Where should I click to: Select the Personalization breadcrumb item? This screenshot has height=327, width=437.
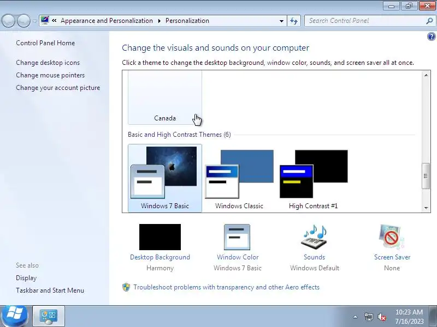(x=187, y=21)
